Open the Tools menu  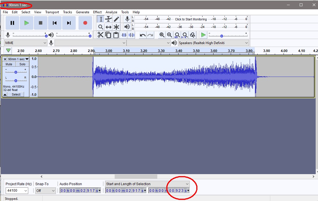pyautogui.click(x=125, y=12)
